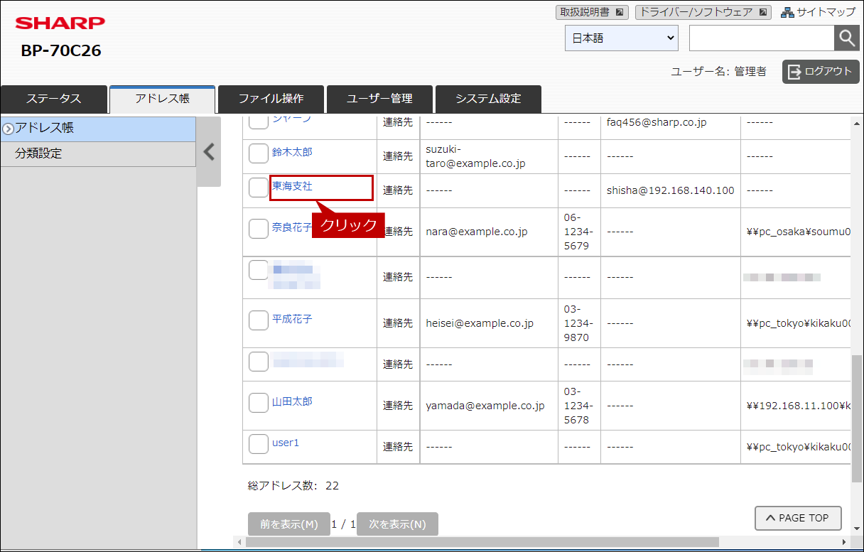Open the 取扱説明書 manual link

click(592, 12)
